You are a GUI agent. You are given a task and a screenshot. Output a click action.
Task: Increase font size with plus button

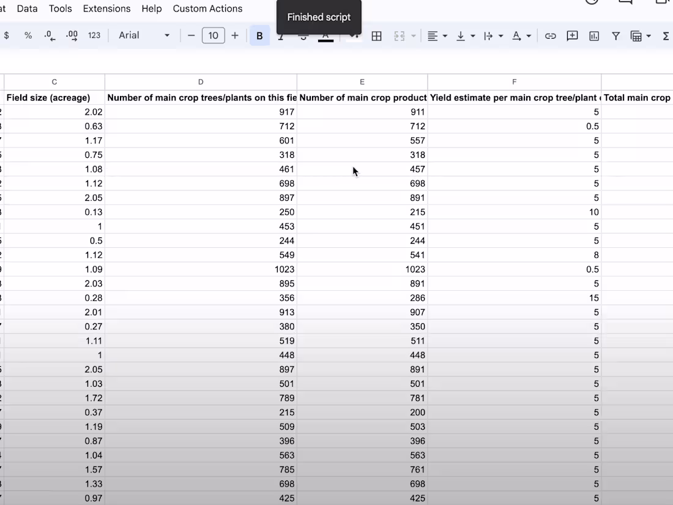coord(235,36)
